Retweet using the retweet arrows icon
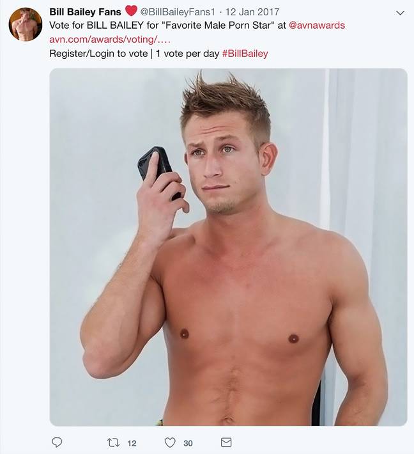This screenshot has height=454, width=414. point(112,442)
